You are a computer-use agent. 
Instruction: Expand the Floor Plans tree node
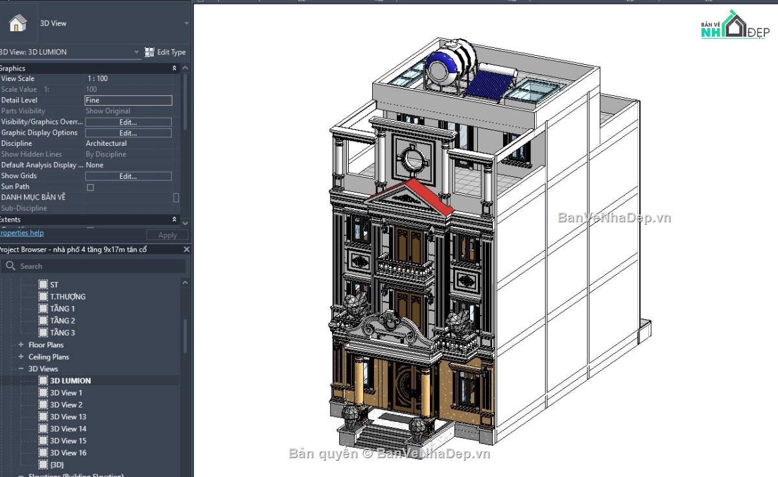pos(21,345)
